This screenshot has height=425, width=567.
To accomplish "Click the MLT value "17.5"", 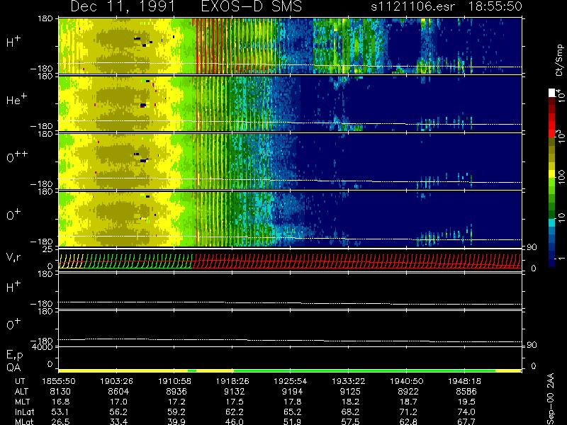I will tap(235, 402).
